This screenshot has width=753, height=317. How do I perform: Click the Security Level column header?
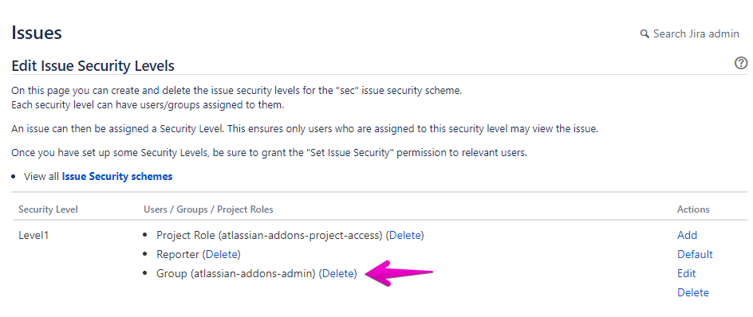pos(48,209)
